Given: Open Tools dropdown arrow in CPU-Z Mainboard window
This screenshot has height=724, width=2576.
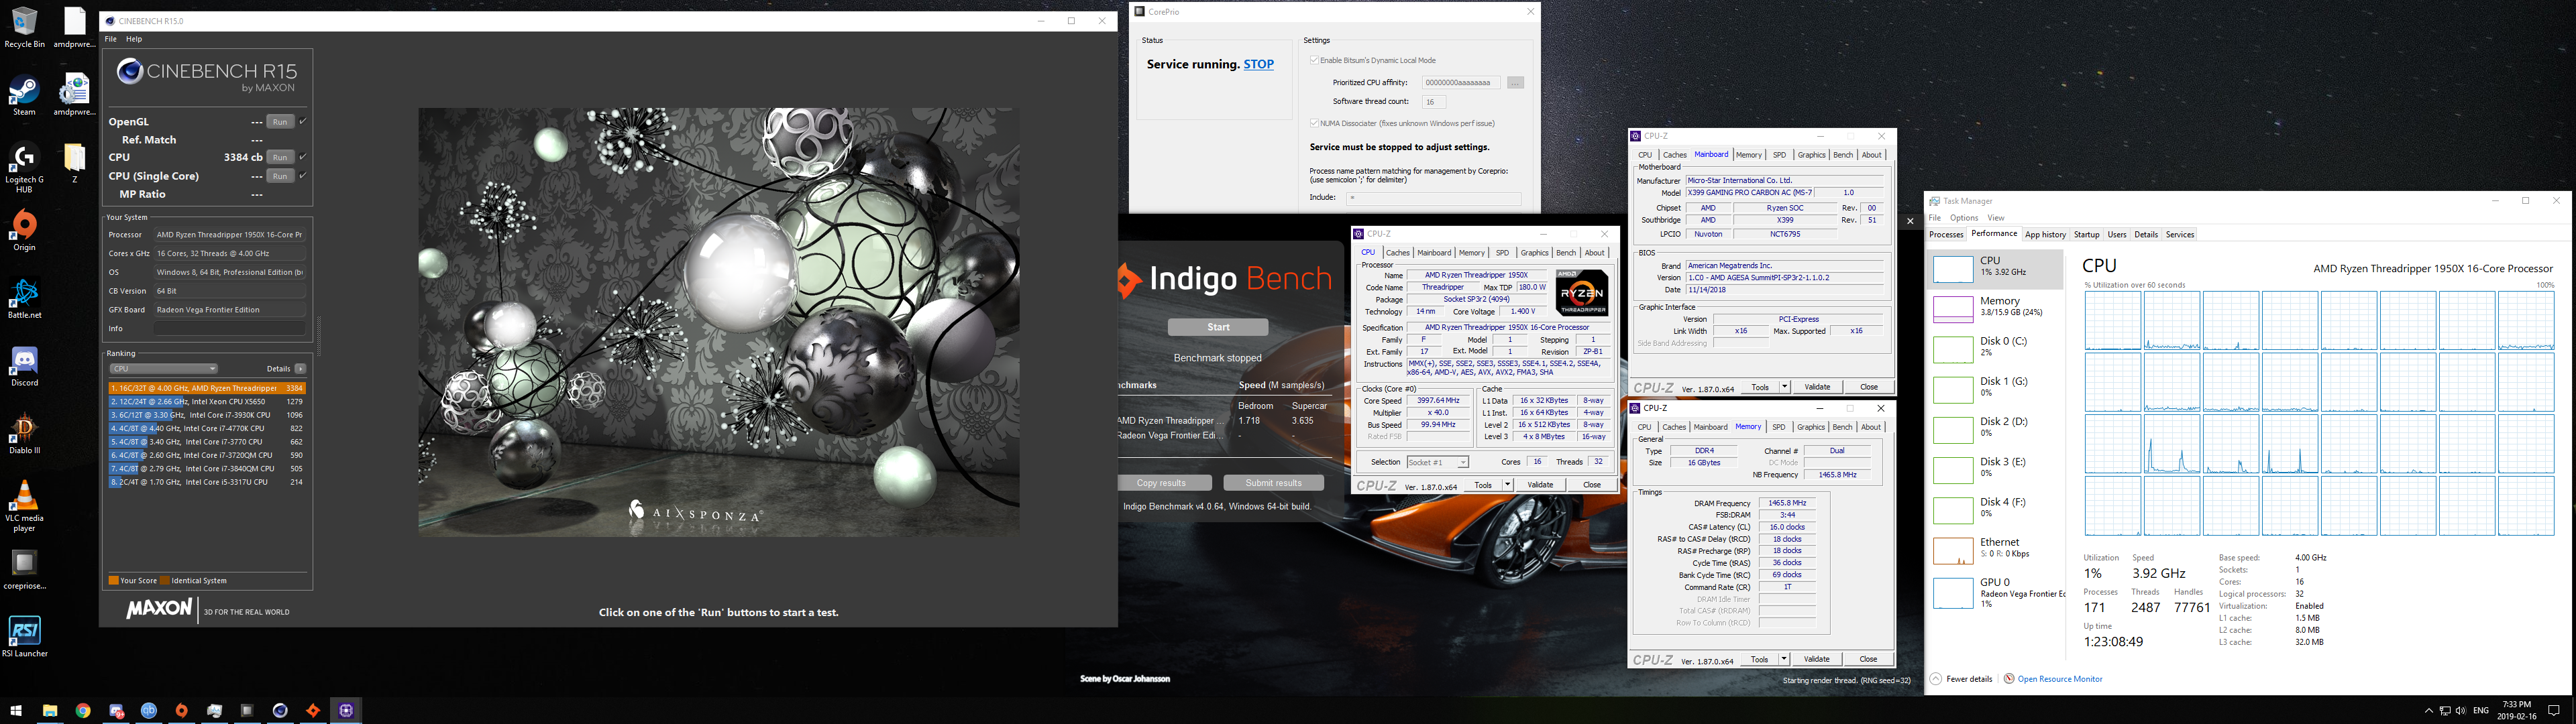Looking at the screenshot, I should coord(1784,387).
